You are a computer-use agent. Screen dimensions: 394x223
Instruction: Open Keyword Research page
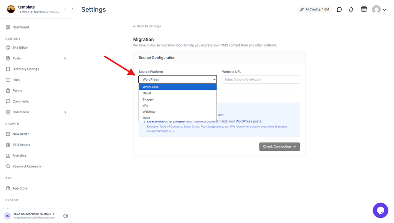pos(27,166)
